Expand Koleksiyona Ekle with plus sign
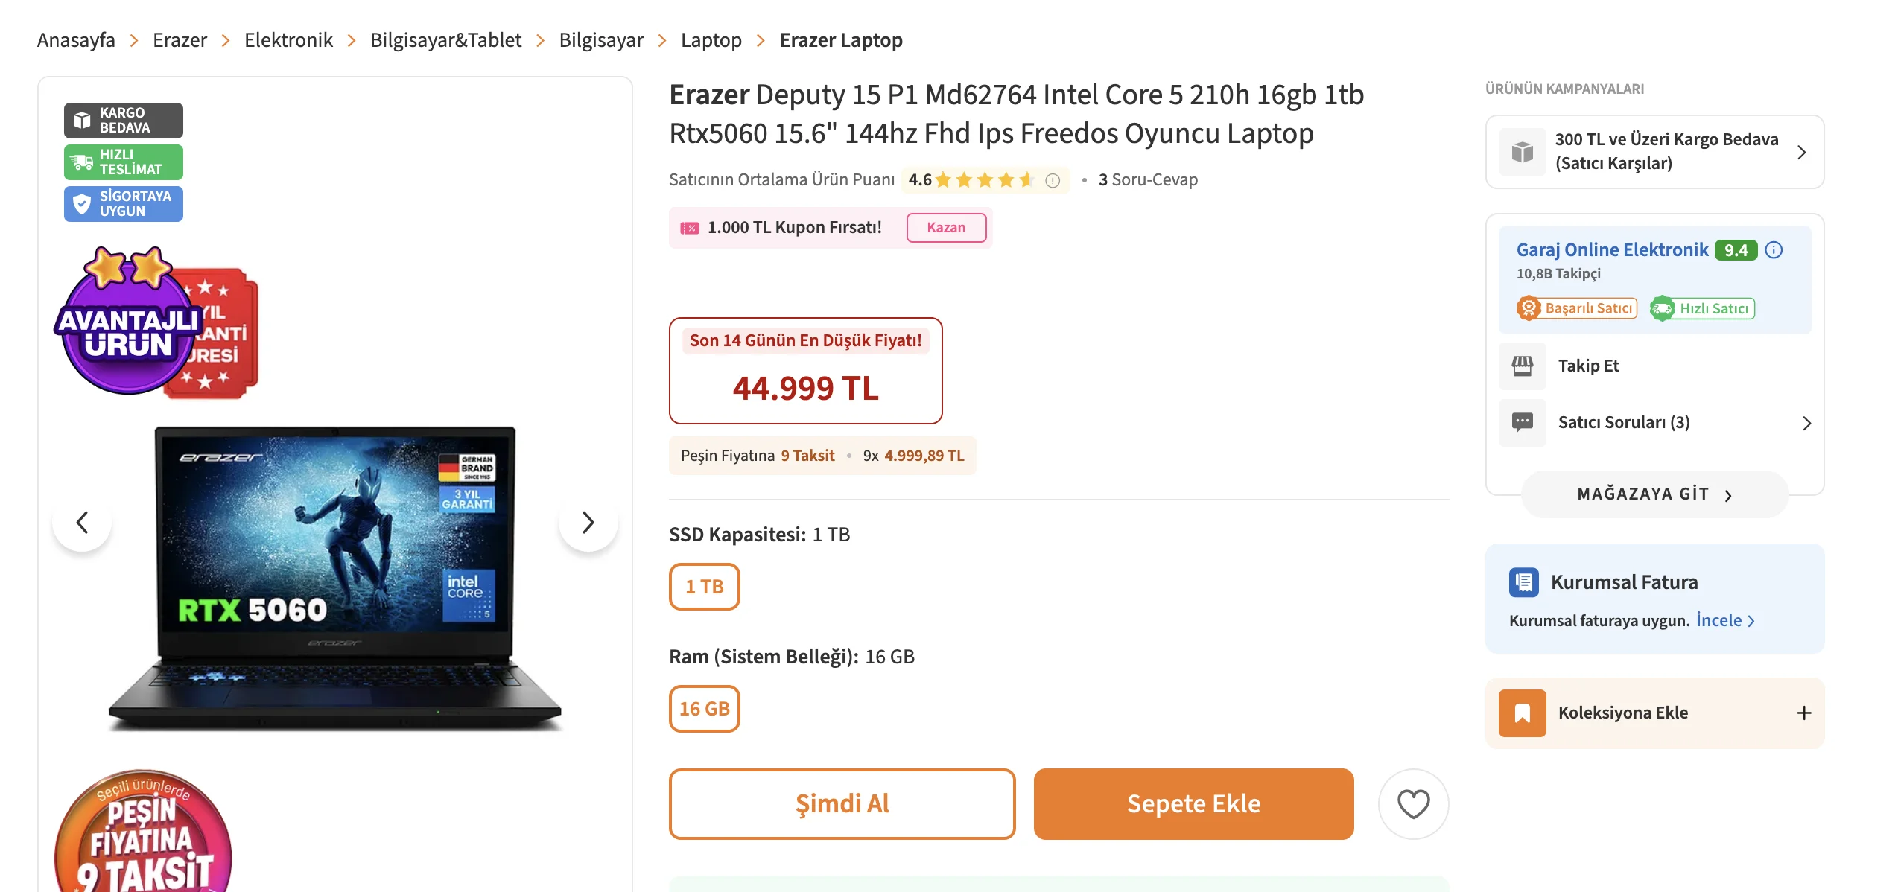Screen dimensions: 1898x892 (x=1804, y=713)
